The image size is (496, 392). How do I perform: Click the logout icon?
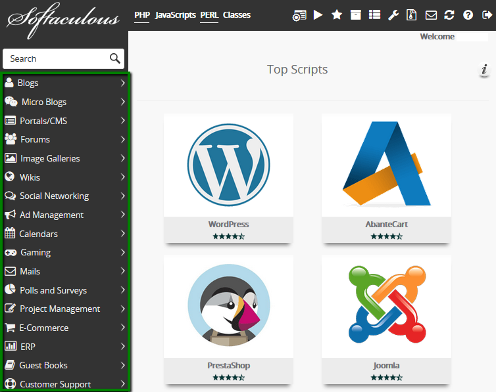tap(487, 15)
